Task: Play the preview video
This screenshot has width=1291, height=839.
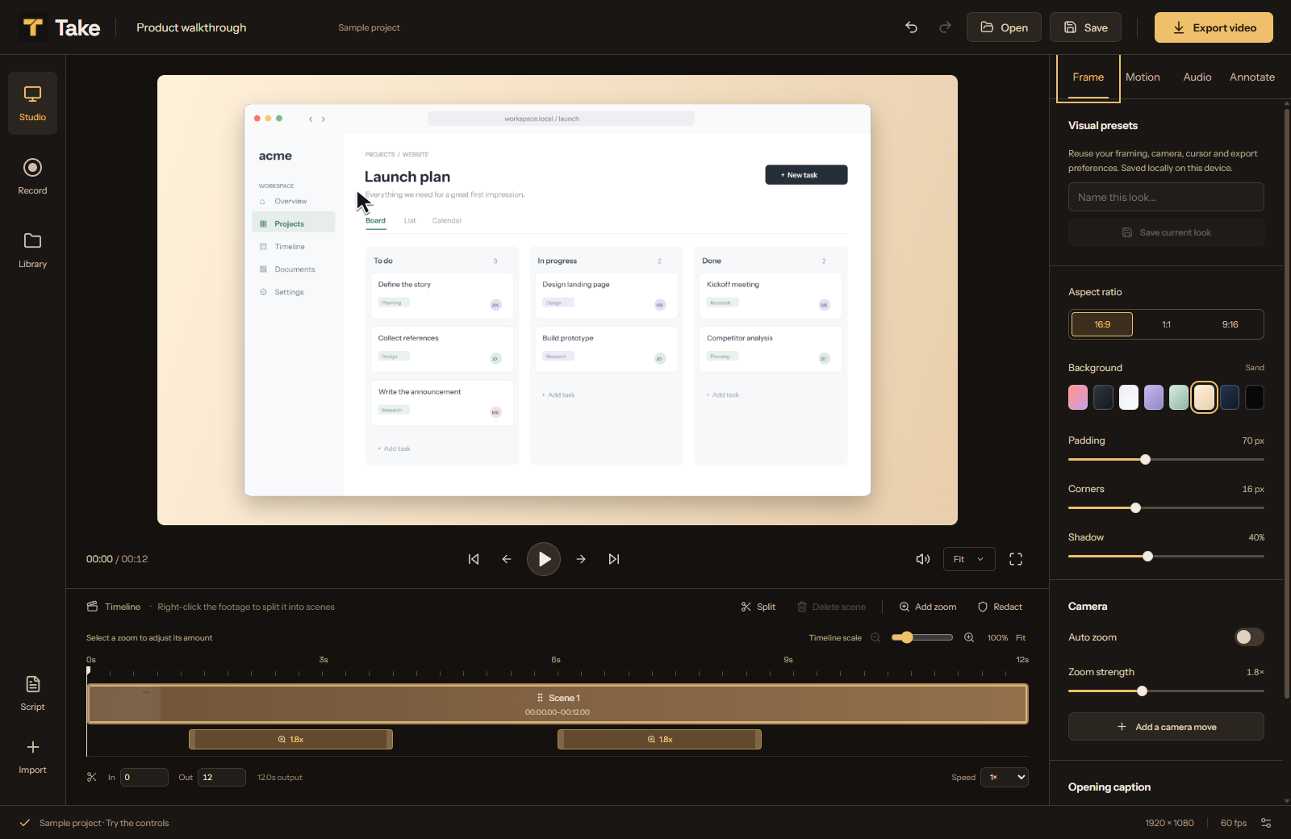Action: pos(544,559)
